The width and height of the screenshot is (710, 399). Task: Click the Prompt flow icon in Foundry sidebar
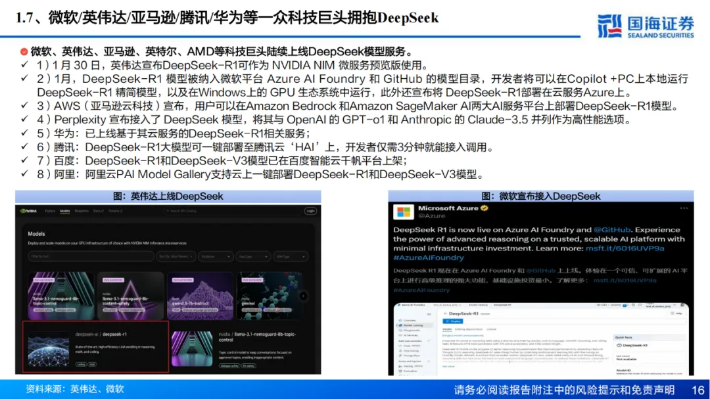[400, 356]
